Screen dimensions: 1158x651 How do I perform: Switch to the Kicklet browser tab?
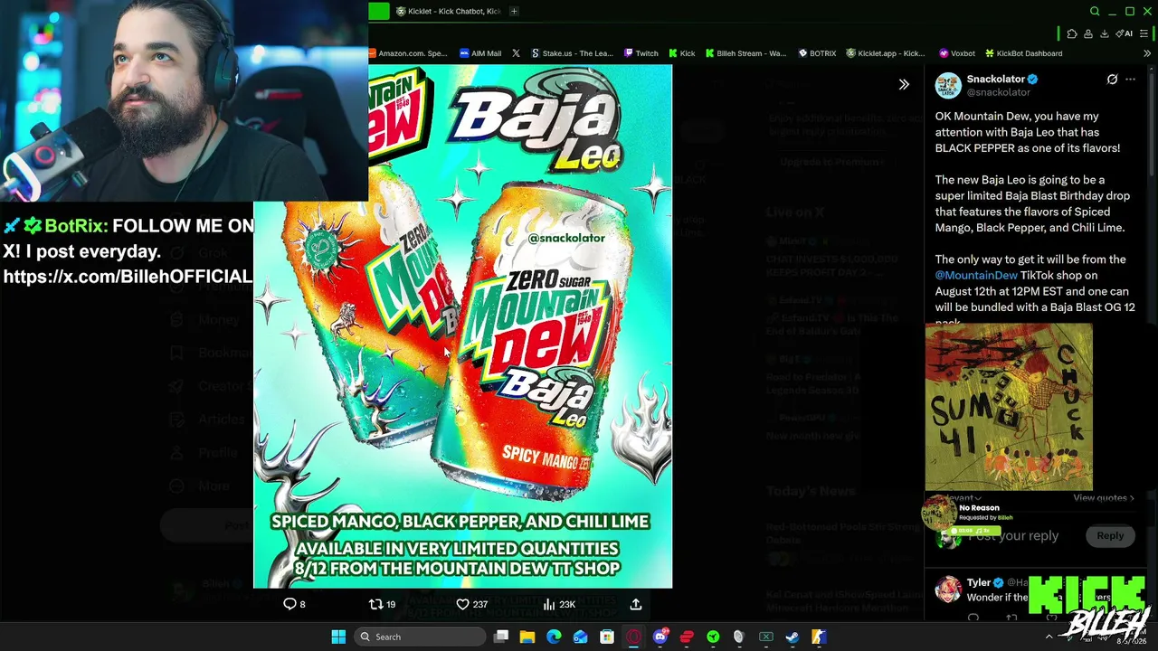pos(449,11)
